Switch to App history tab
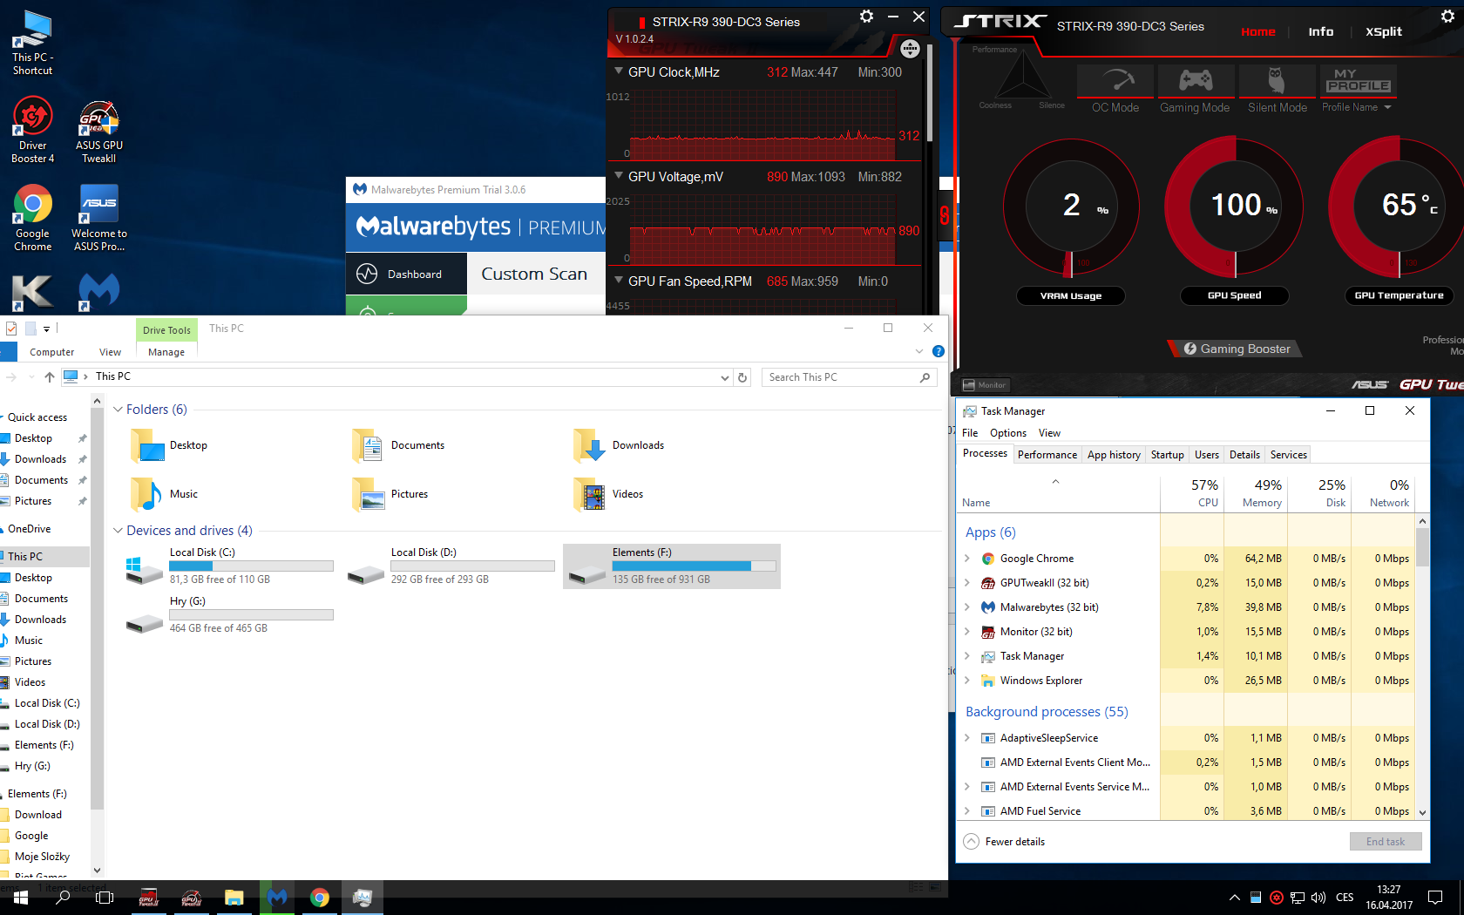Viewport: 1464px width, 915px height. 1114,455
